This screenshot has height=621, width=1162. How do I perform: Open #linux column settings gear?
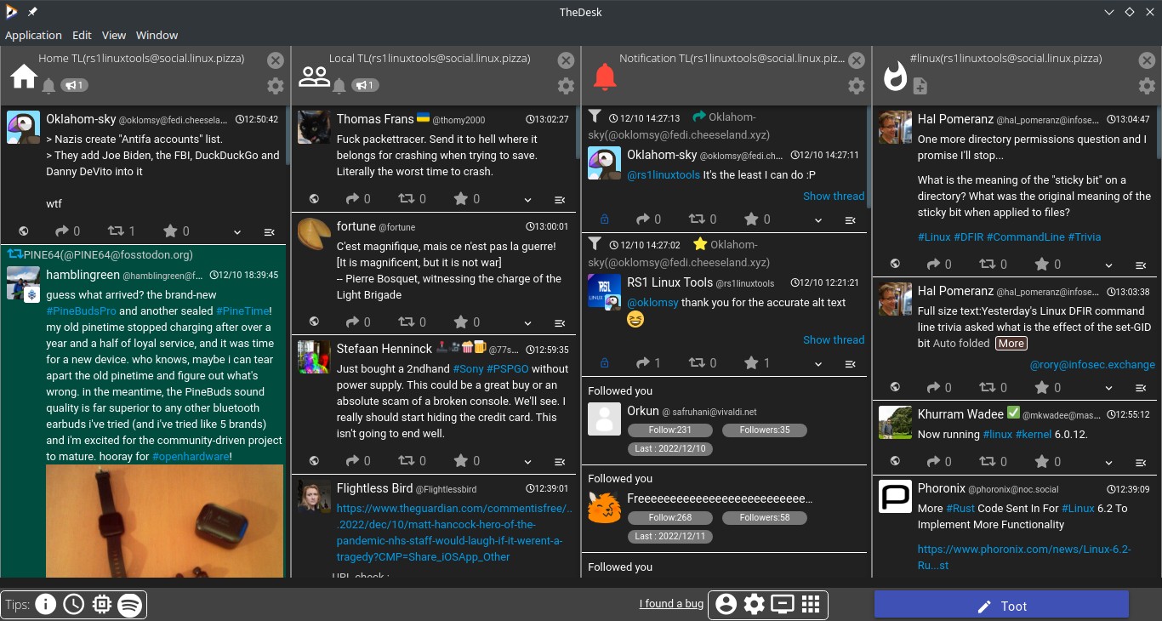click(1148, 86)
